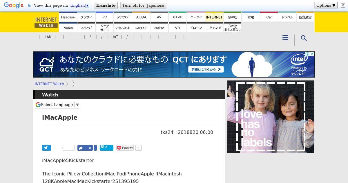Open the トラベル tab
Screen dimensions: 348x183
(x=287, y=17)
